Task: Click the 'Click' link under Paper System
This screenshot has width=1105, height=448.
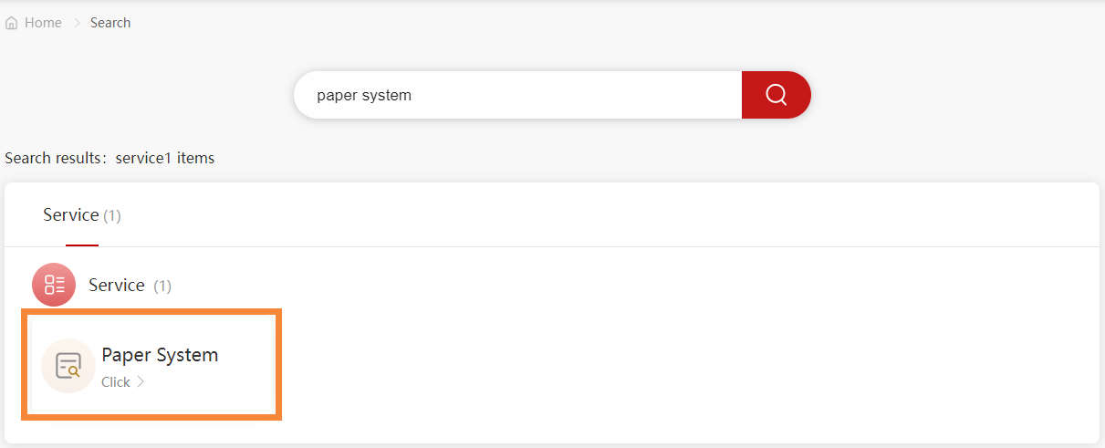Action: point(116,382)
